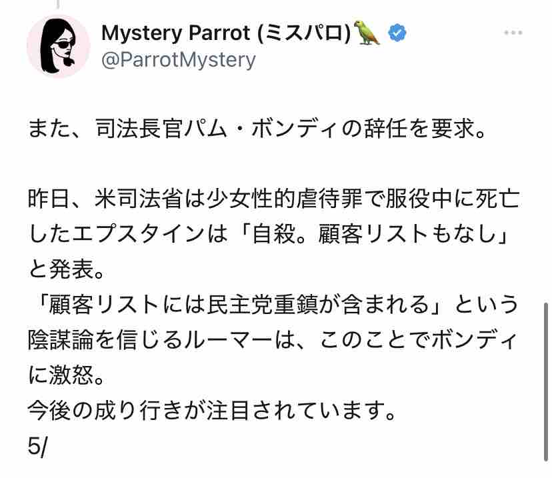The image size is (552, 478).
Task: Click the green parrot emoji
Action: click(x=367, y=33)
